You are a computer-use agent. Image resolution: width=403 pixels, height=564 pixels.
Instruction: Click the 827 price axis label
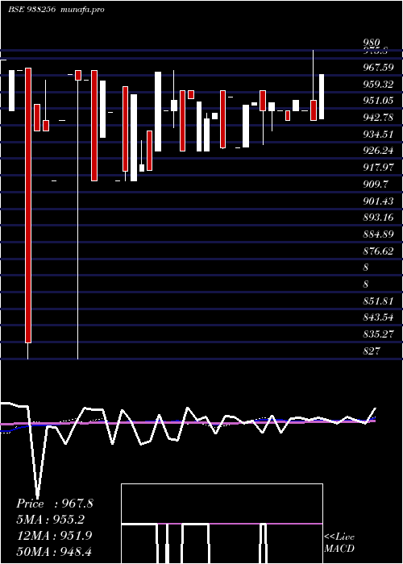click(x=372, y=351)
